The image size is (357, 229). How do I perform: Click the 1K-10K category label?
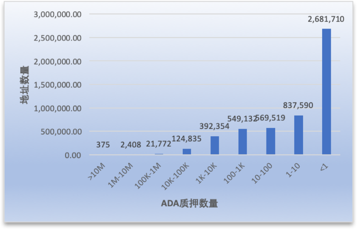[x=206, y=173]
